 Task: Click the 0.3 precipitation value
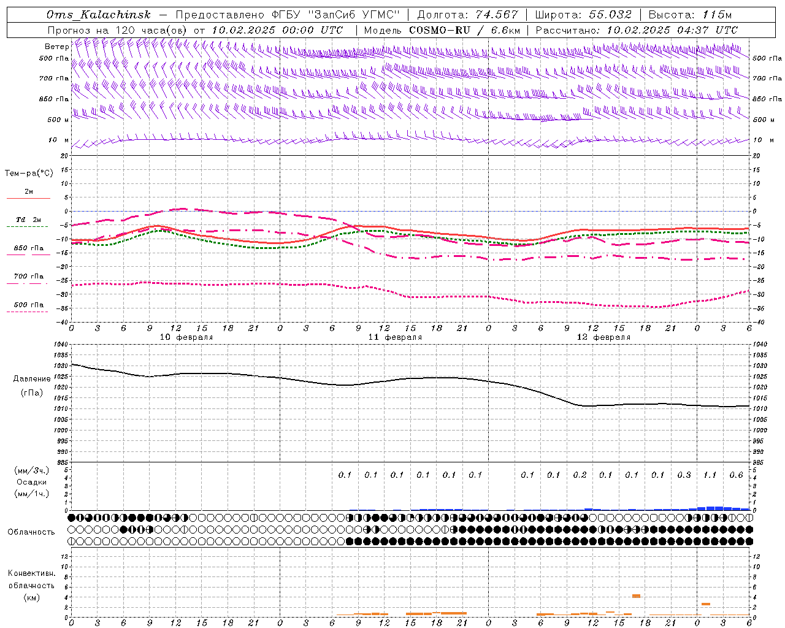click(x=684, y=475)
